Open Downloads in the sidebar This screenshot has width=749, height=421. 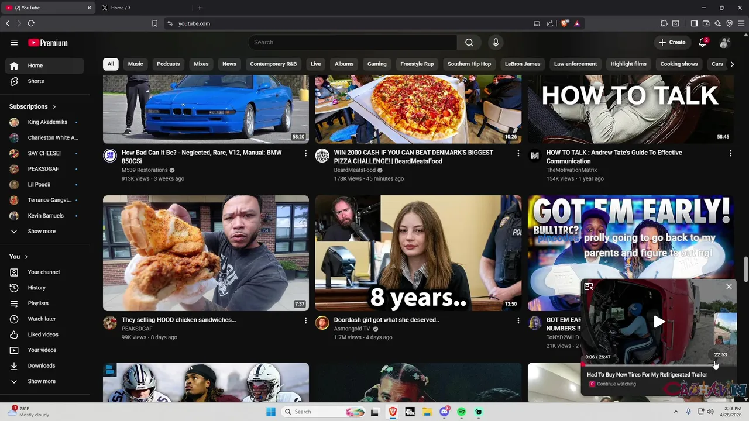tap(44, 366)
